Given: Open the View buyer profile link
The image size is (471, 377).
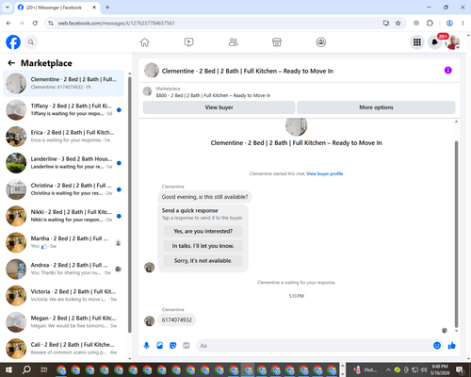Looking at the screenshot, I should pos(325,173).
